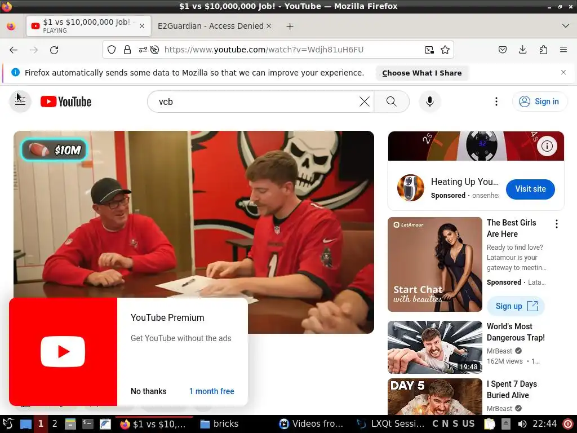
Task: Open The Best Girls Are Here ad title
Action: click(x=511, y=228)
